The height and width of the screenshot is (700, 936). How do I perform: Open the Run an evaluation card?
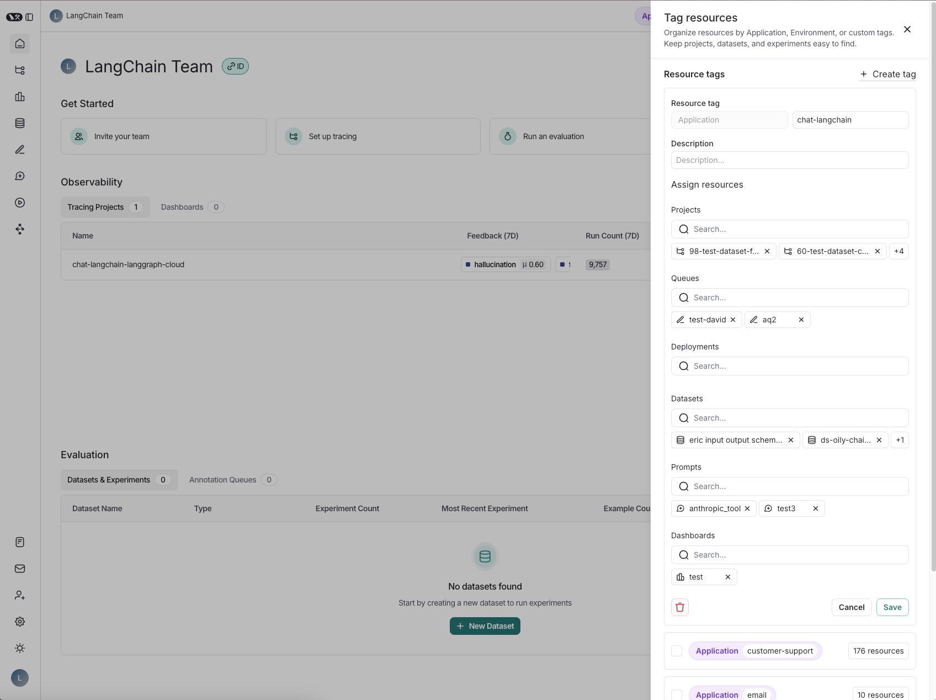pos(570,136)
